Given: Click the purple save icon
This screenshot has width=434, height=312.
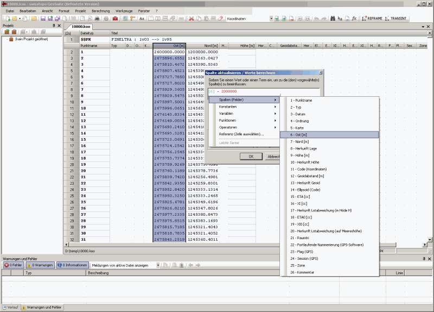Looking at the screenshot, I should (43, 18).
